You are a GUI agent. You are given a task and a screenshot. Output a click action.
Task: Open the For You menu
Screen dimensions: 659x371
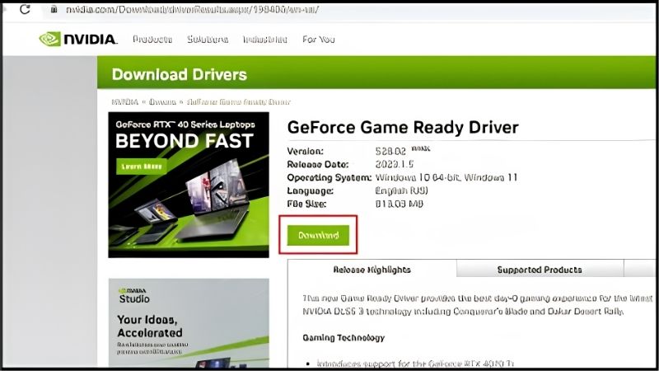point(319,39)
